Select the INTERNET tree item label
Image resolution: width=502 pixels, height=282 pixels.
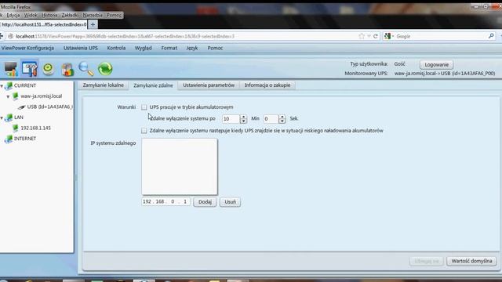(25, 139)
